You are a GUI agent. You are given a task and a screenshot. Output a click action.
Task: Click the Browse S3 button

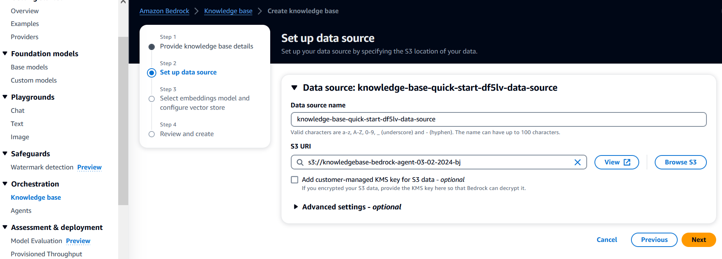(680, 162)
